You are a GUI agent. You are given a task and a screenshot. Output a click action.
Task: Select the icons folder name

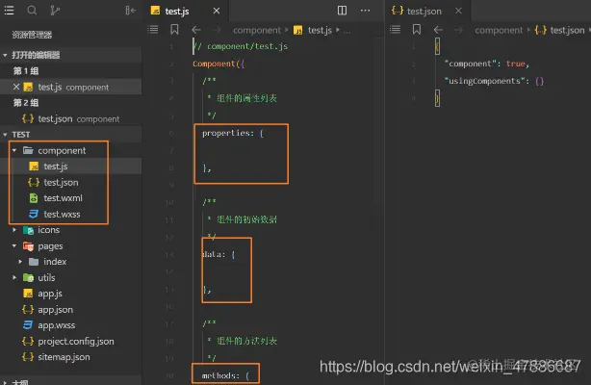pos(49,230)
